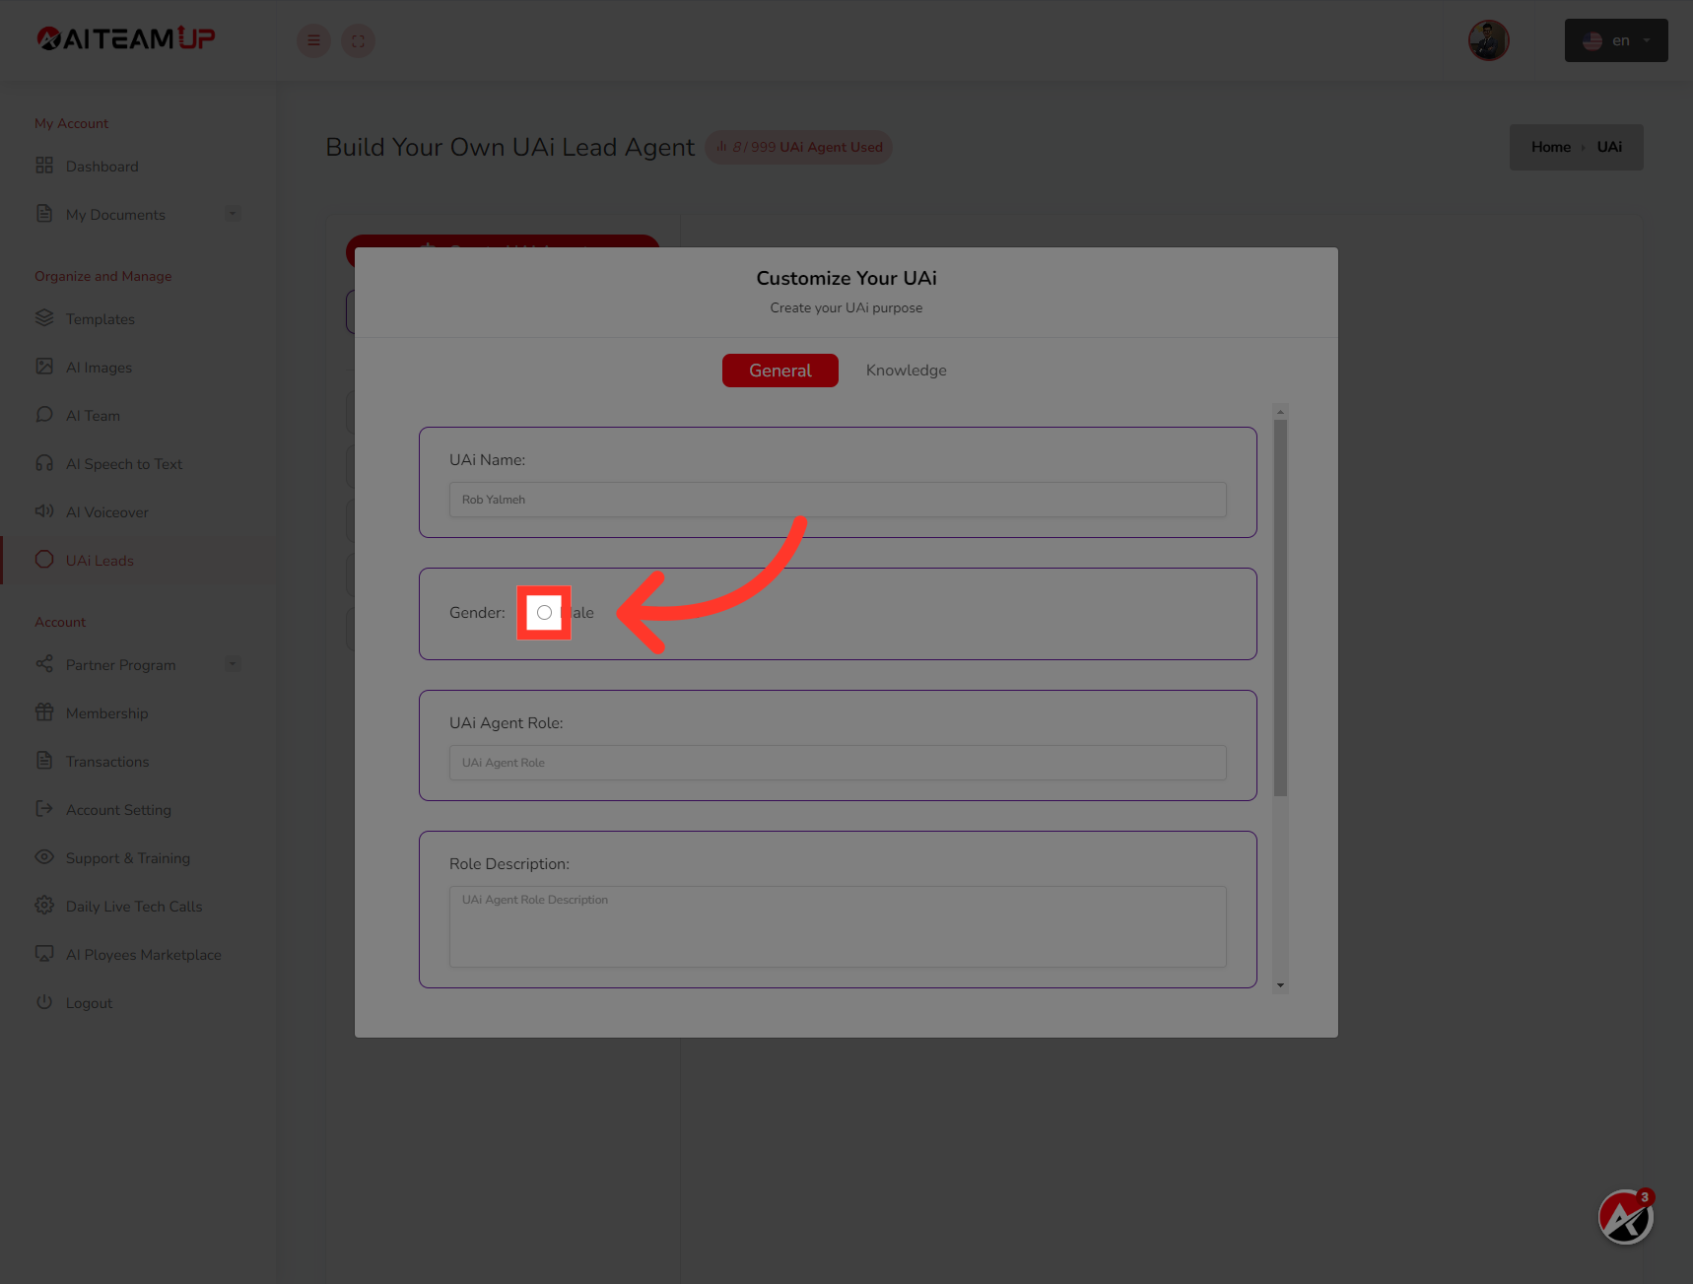Viewport: 1693px width, 1284px height.
Task: Click the UAi Leads circle icon
Action: [44, 560]
